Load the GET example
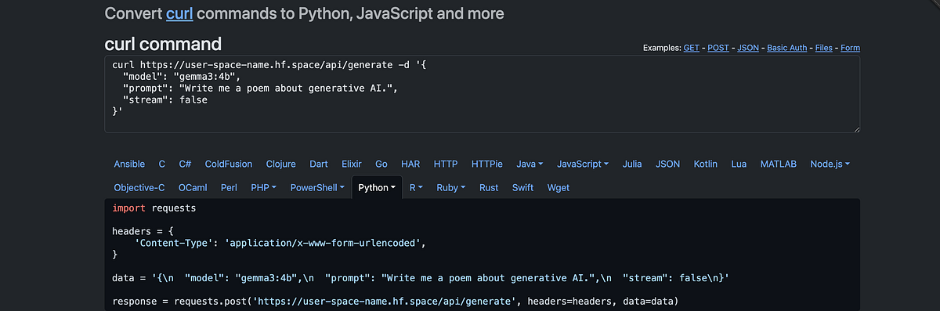 [692, 48]
